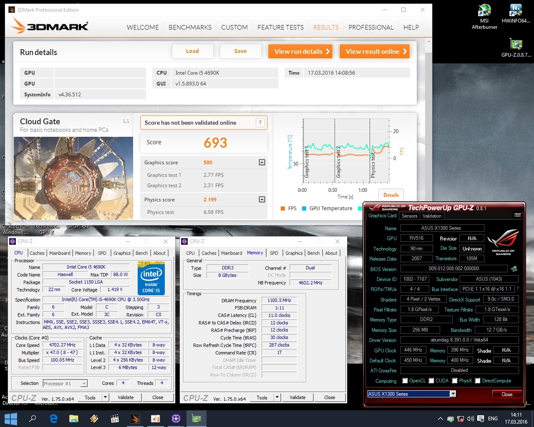Open Tools dropdown arrow in CPU-Z Memory window
This screenshot has height=427, width=534.
point(277,397)
